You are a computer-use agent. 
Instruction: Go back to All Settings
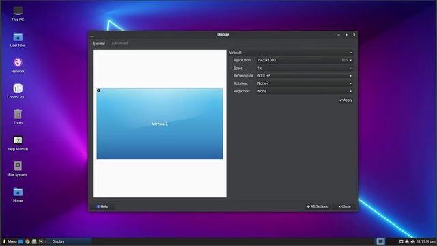click(318, 206)
